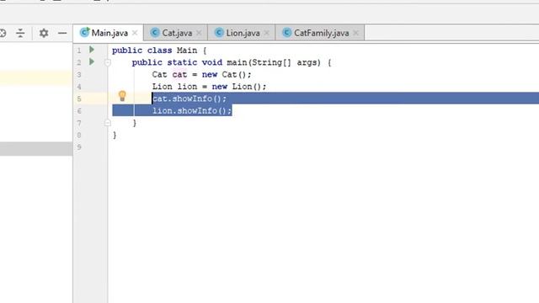Click line number 3 in the gutter
This screenshot has height=303, width=539.
click(79, 75)
